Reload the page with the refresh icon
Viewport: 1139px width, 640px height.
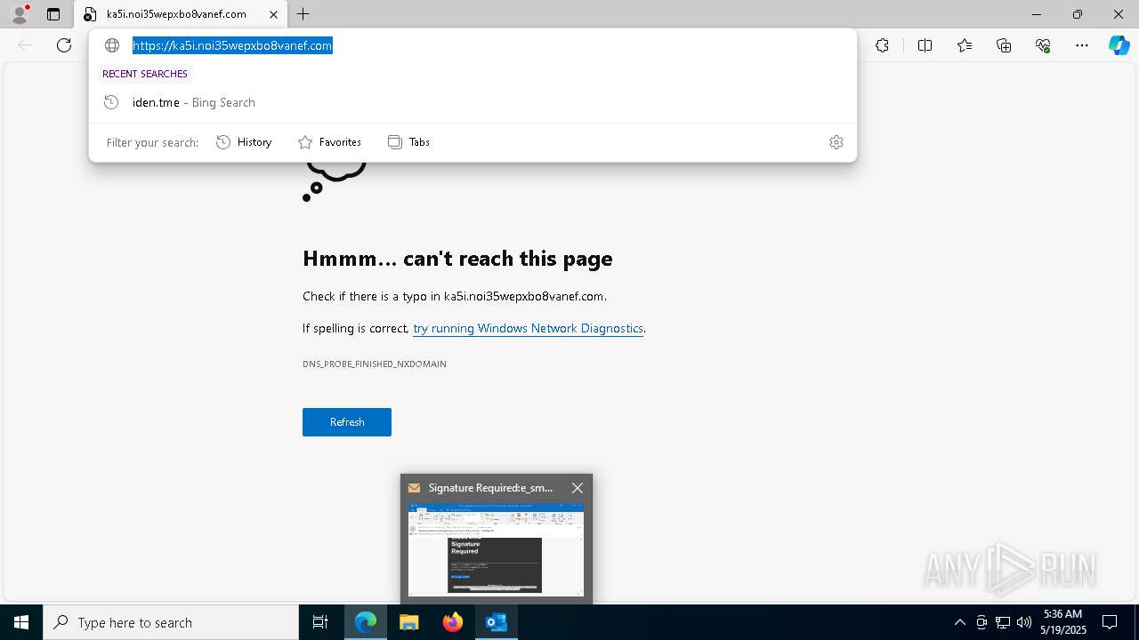(x=64, y=45)
